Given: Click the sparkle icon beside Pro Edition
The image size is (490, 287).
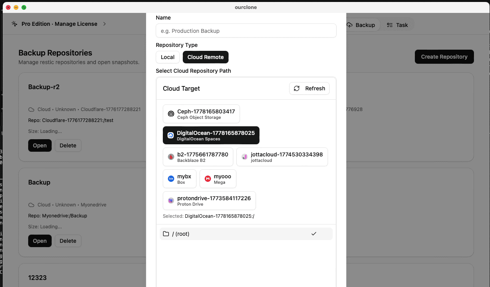Looking at the screenshot, I should point(14,24).
